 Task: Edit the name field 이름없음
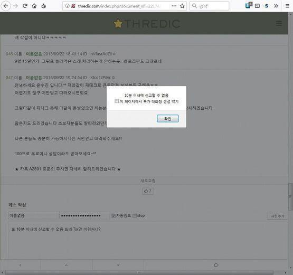[33, 215]
